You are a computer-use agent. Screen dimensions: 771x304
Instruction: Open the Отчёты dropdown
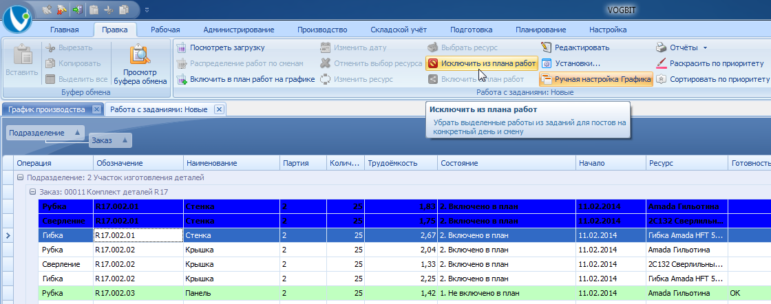click(682, 47)
